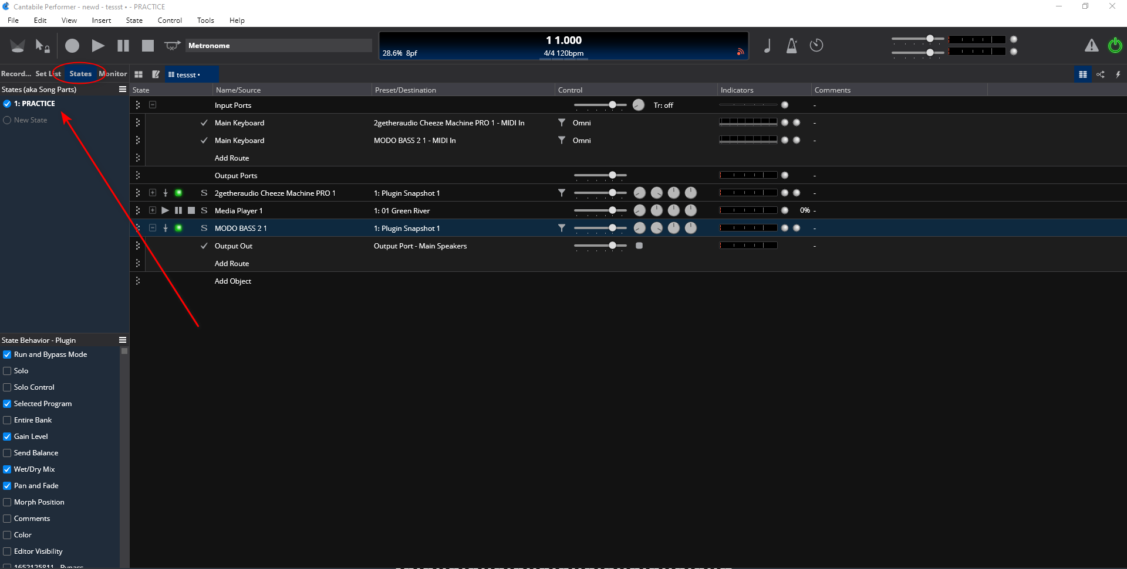Click the panic warning triangle icon

pyautogui.click(x=1091, y=46)
